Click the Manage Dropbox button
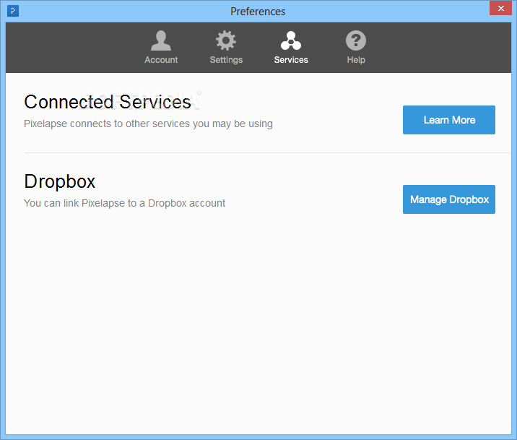517x440 pixels. pos(449,199)
